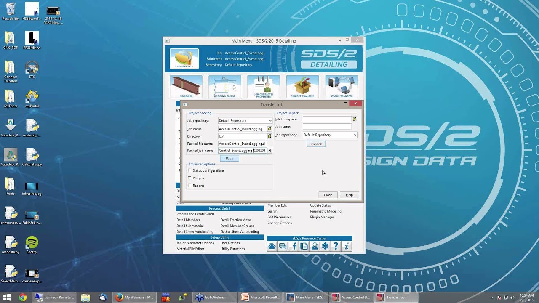Click Close in Transfer Job dialog
The image size is (539, 303).
coord(328,195)
